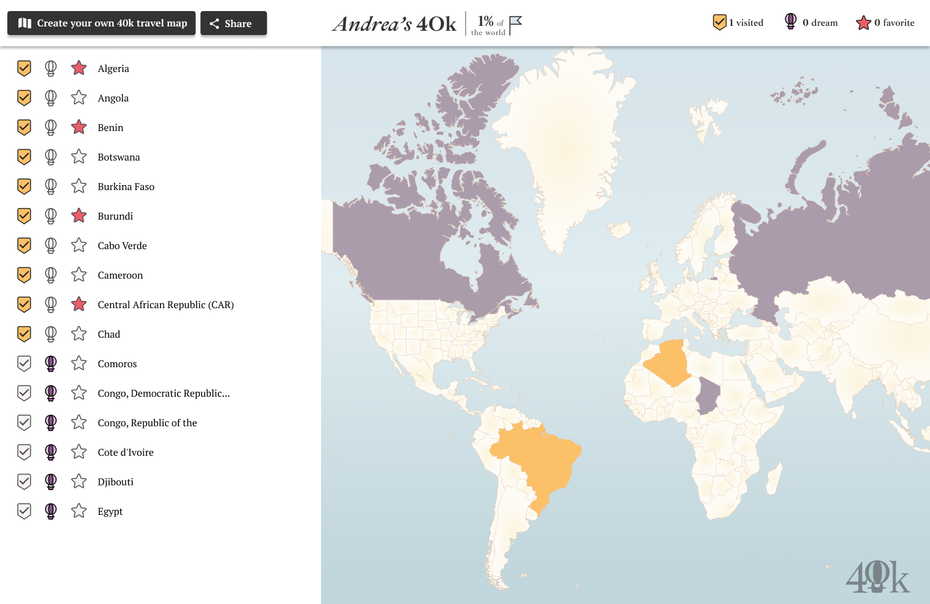
Task: Add Chad to dream destinations
Action: (x=51, y=334)
